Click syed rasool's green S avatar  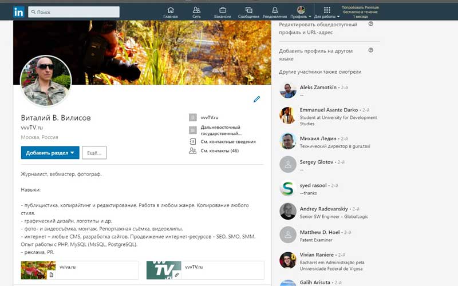pos(288,188)
